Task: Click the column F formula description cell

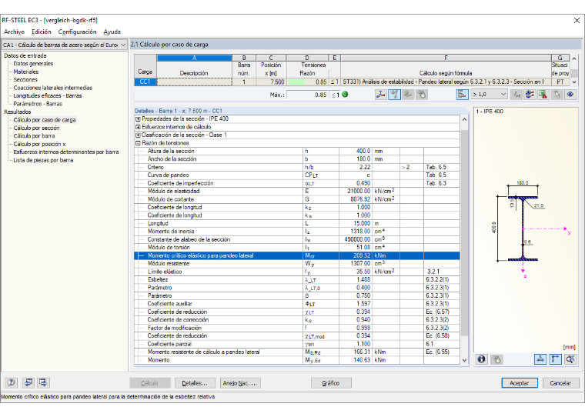Action: [x=446, y=82]
